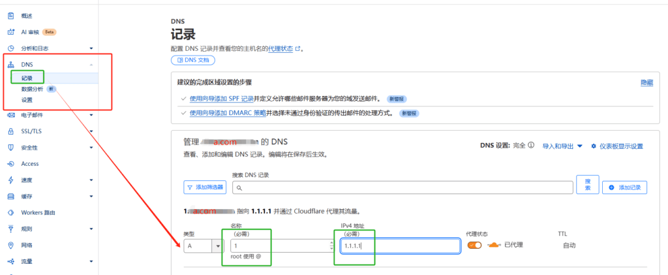Open 设置 under the DNS menu

[x=27, y=100]
